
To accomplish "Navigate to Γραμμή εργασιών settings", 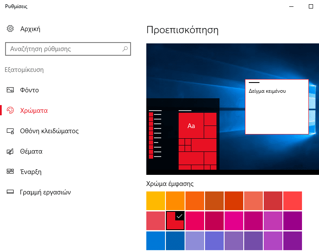I will 46,192.
